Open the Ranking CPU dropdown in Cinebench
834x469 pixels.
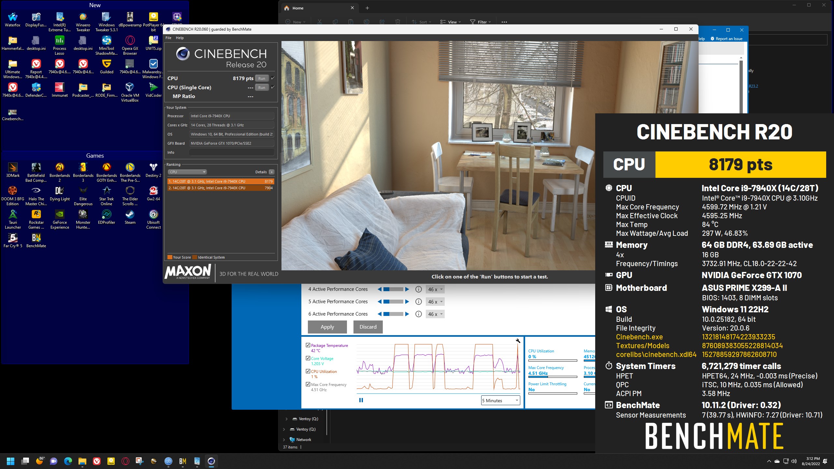187,172
